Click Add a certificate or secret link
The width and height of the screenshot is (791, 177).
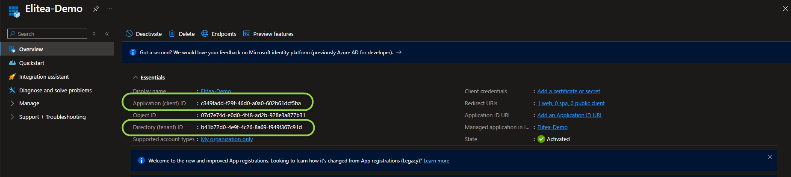[568, 91]
